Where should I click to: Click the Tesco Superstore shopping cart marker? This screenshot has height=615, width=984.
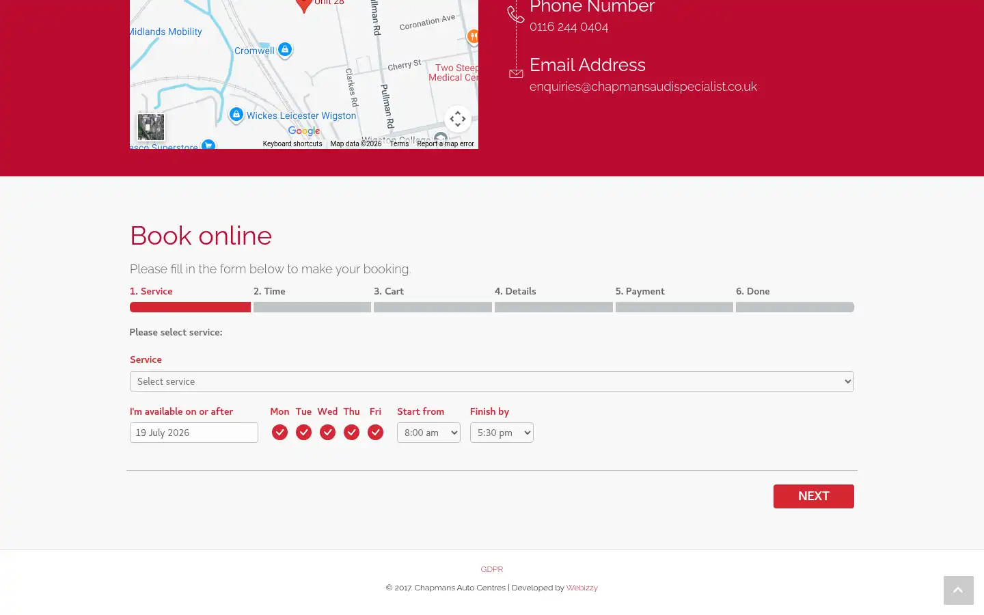coord(208,145)
